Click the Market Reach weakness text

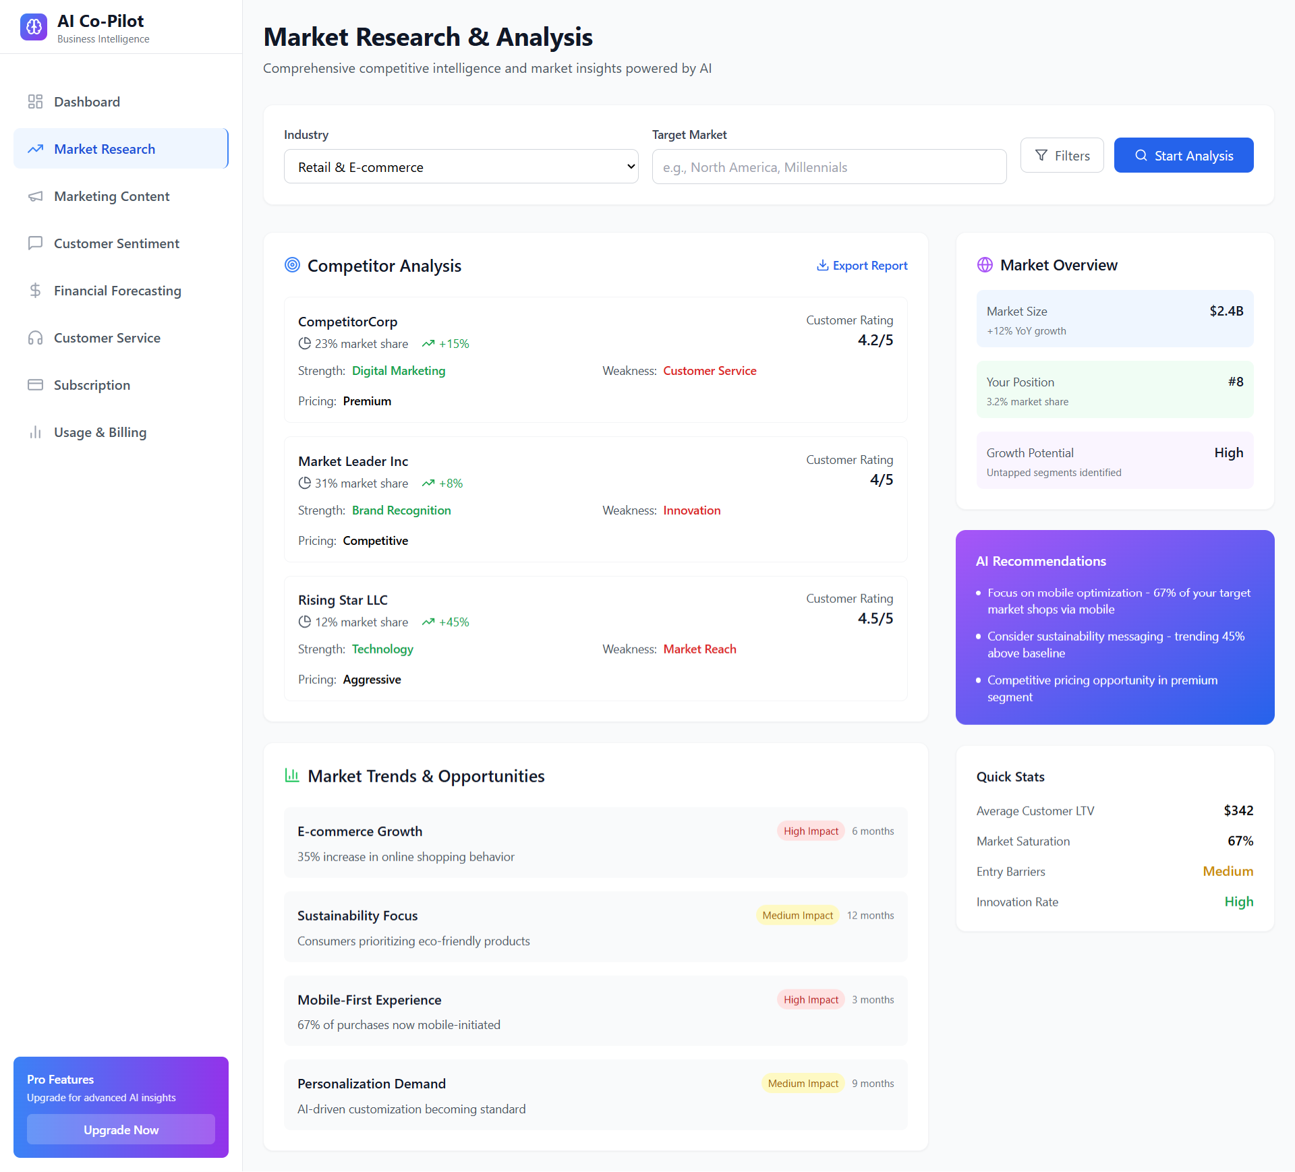click(699, 649)
